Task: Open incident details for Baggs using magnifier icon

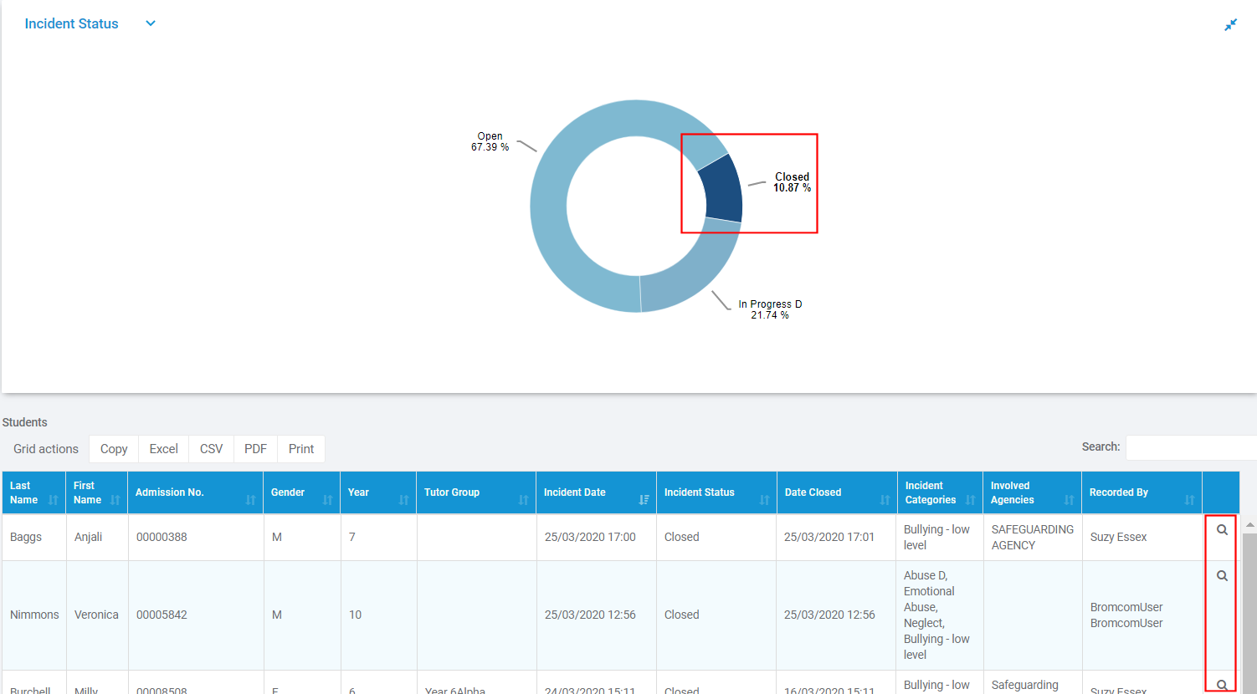Action: (1221, 529)
